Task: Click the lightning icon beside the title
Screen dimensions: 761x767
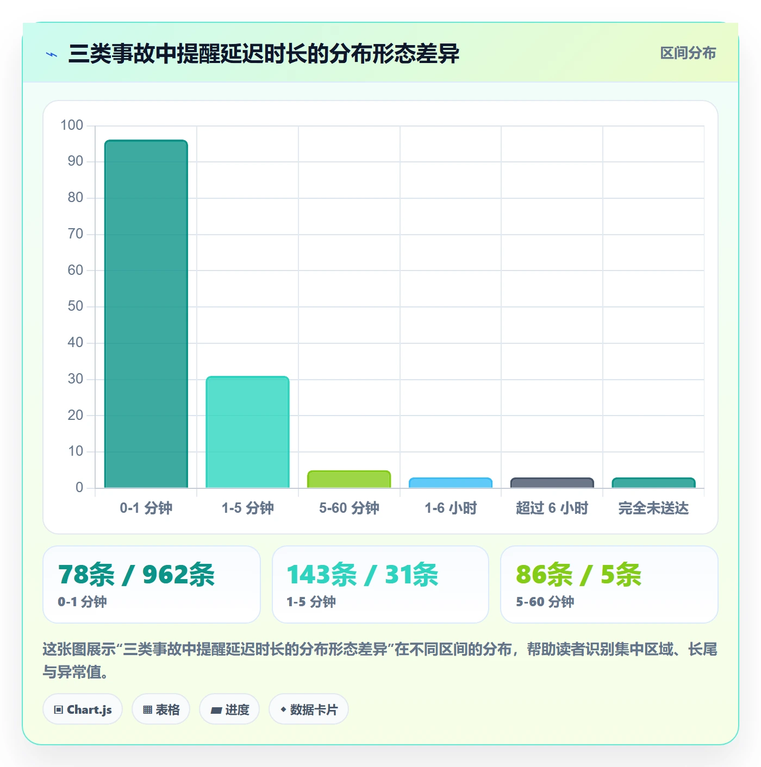Action: tap(52, 54)
